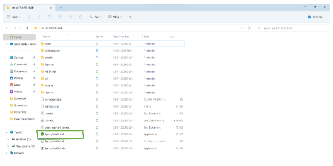This screenshot has height=166, width=333.
Task: Expand the Shibananda OneDrive node
Action: coord(6,44)
